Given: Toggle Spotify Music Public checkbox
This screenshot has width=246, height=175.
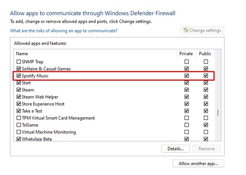Looking at the screenshot, I should 206,76.
